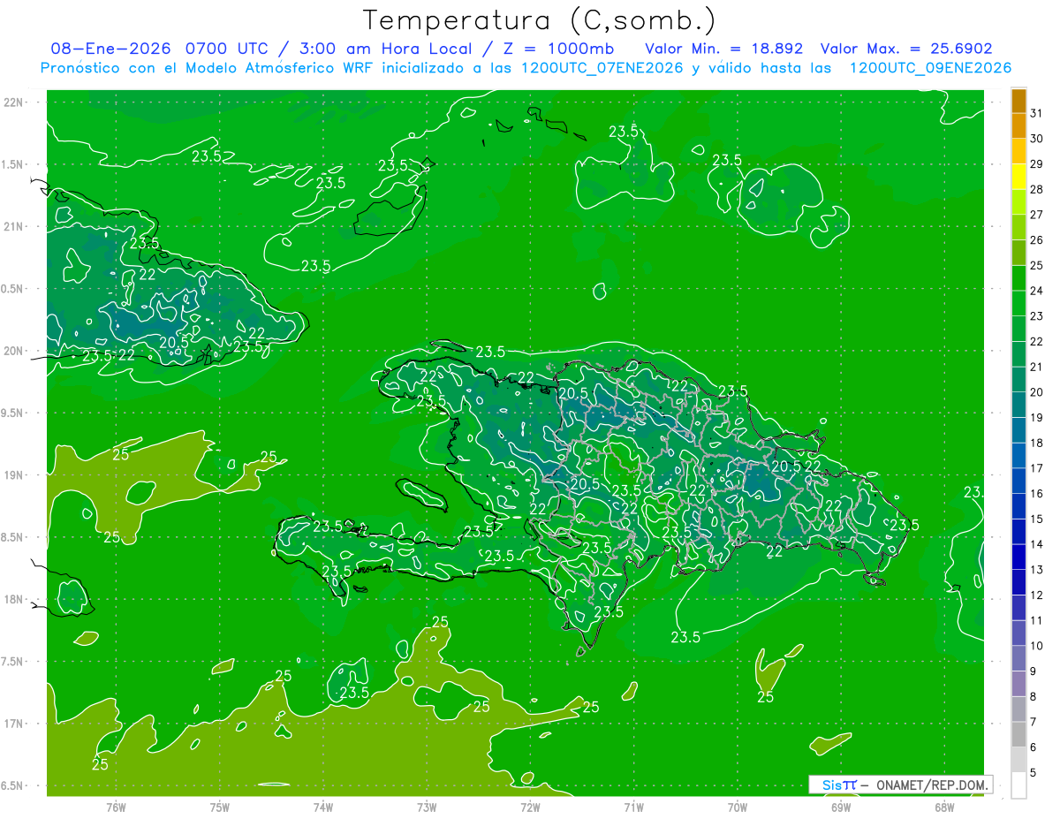Pick the yellow swatch between 28 and 29

(1018, 177)
